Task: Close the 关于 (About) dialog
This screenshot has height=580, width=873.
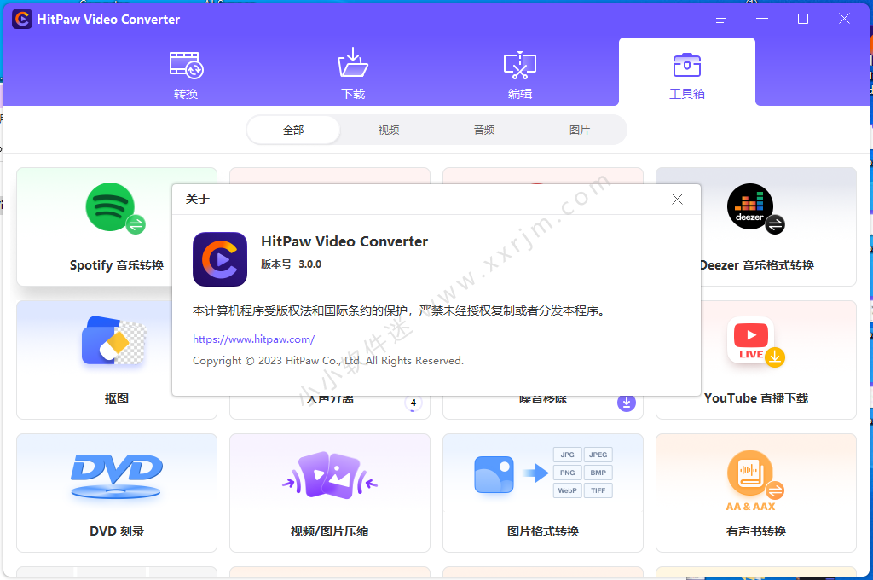Action: click(x=677, y=200)
